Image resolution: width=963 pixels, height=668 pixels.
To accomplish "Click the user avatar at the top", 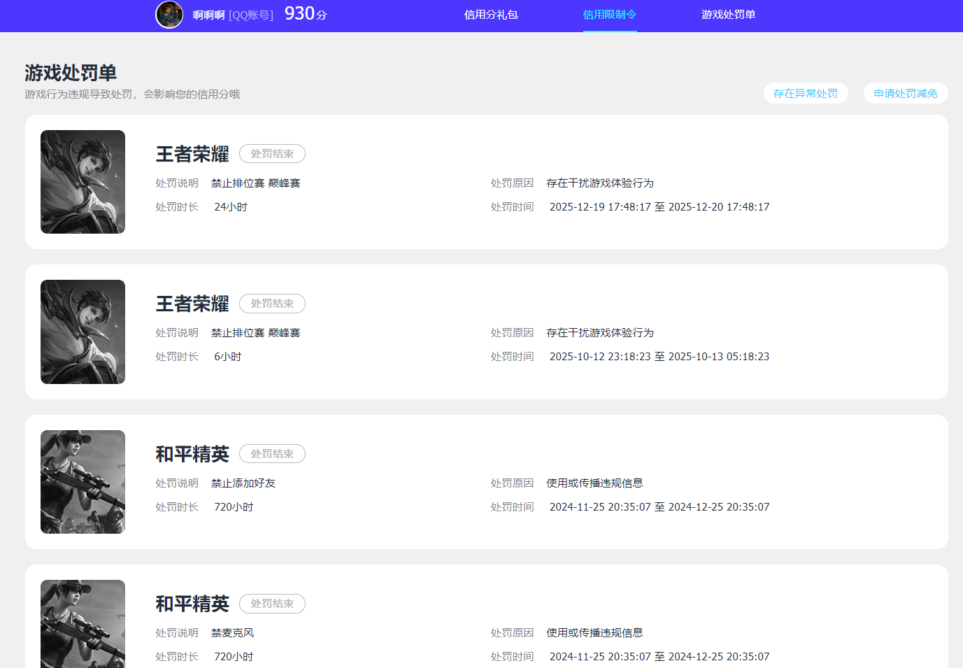I will pos(169,15).
